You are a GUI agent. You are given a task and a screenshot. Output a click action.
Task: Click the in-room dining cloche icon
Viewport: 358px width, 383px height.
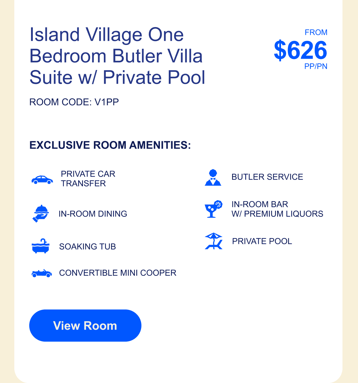pyautogui.click(x=41, y=214)
